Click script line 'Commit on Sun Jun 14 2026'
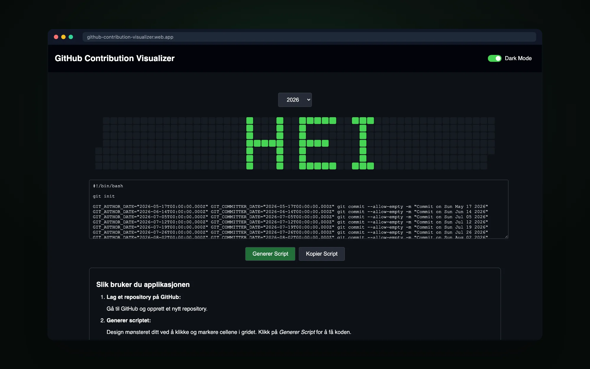 (290, 212)
